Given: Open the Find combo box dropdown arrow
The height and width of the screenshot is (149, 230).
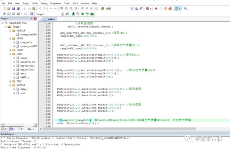Looking at the screenshot, I should pyautogui.click(x=132, y=8).
